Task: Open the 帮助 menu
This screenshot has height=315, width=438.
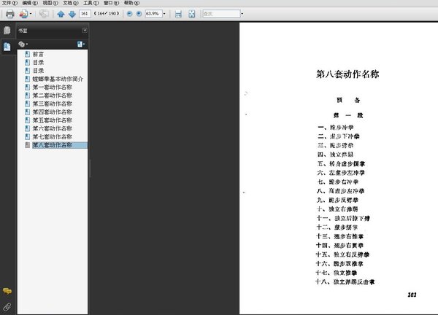Action: point(131,3)
